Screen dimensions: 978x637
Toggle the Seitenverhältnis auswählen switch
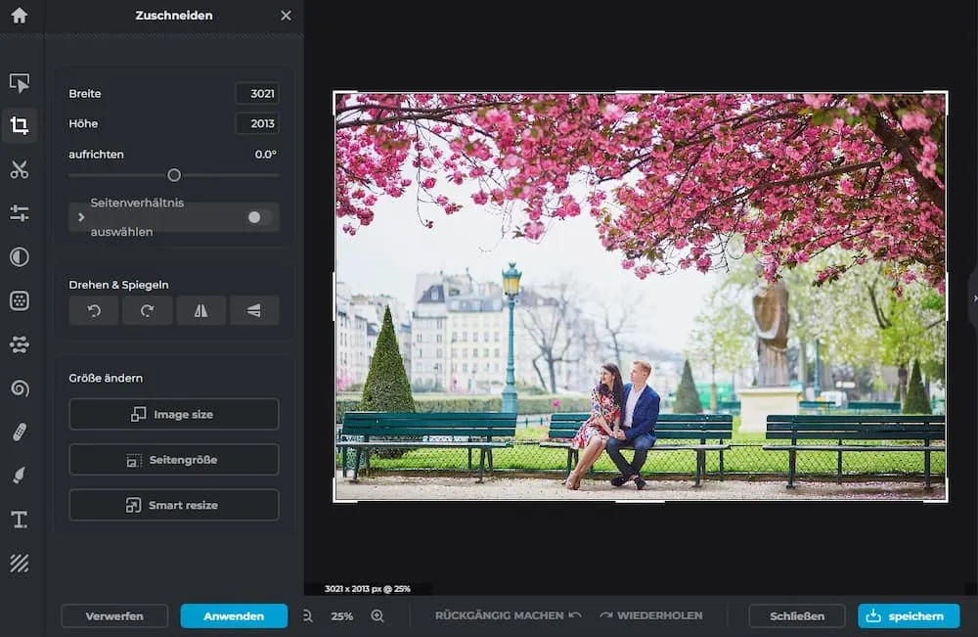tap(258, 217)
